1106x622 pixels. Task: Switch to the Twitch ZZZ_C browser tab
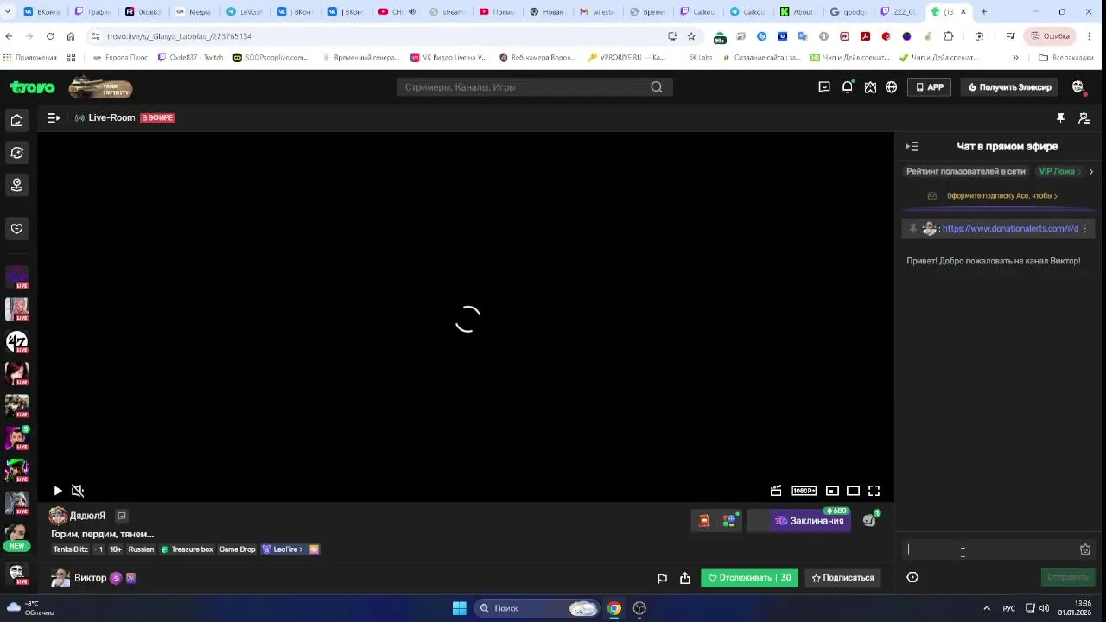[899, 12]
